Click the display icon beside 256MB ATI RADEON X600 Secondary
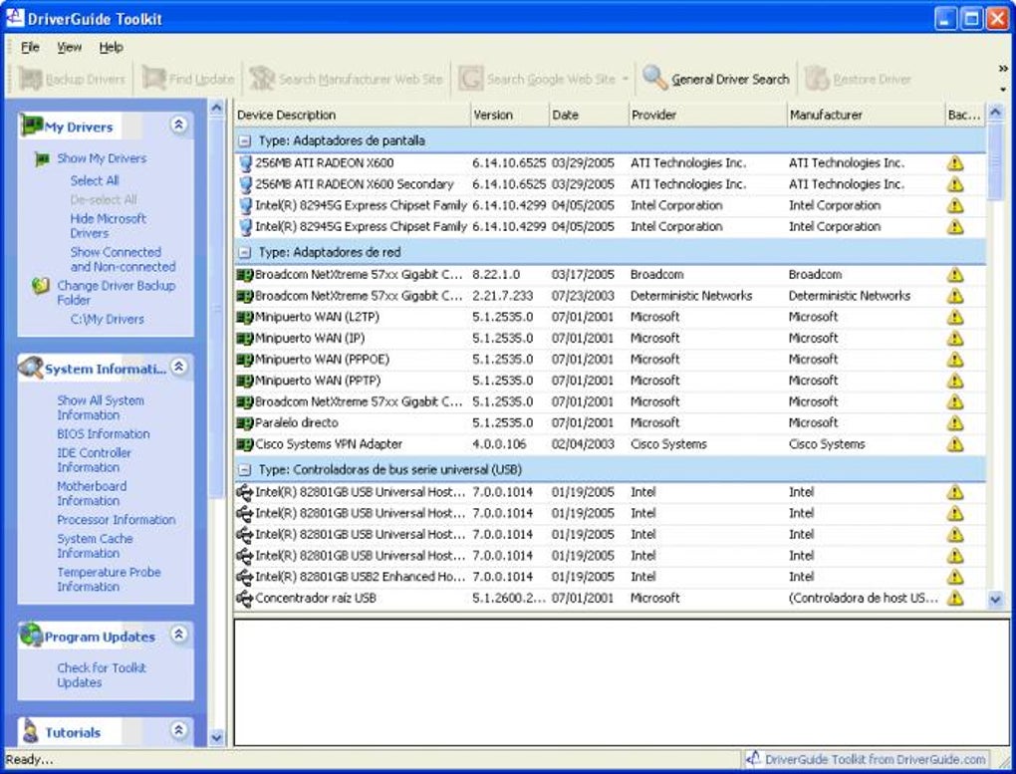The width and height of the screenshot is (1016, 774). point(245,184)
